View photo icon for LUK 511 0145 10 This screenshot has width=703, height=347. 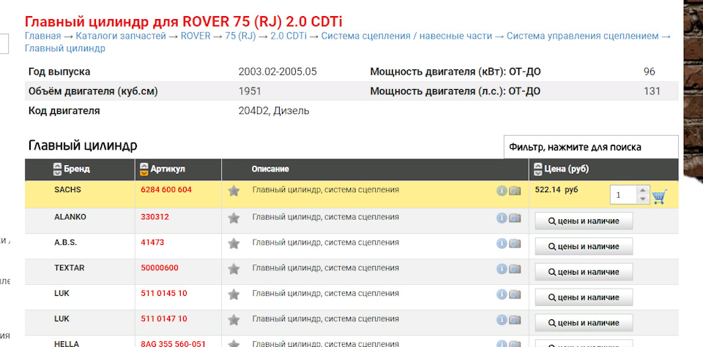515,294
